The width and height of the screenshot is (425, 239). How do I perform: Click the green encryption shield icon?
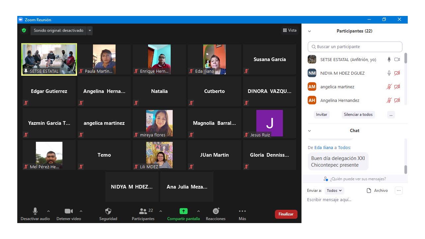point(24,31)
